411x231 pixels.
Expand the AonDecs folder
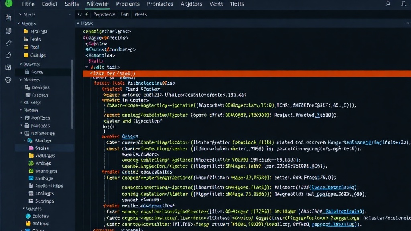click(x=22, y=118)
